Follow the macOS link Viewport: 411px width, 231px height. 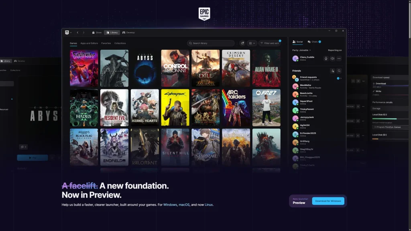(x=184, y=205)
